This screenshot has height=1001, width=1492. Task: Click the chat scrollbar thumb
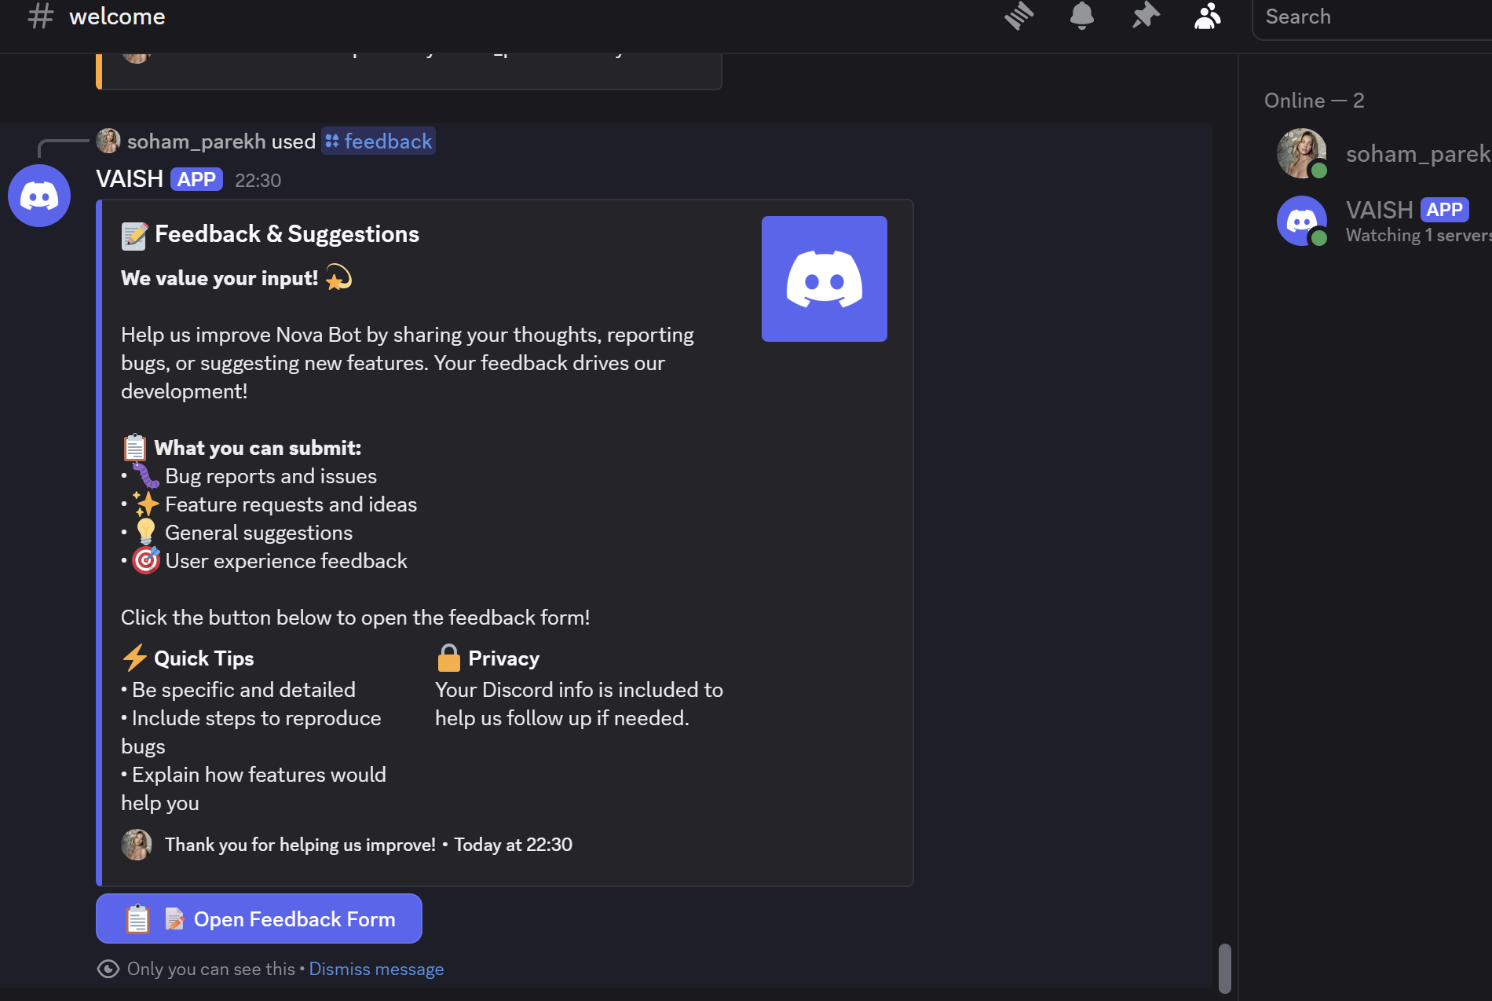pos(1224,968)
